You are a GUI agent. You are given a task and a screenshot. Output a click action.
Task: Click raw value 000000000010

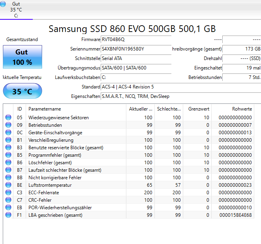tap(235, 207)
